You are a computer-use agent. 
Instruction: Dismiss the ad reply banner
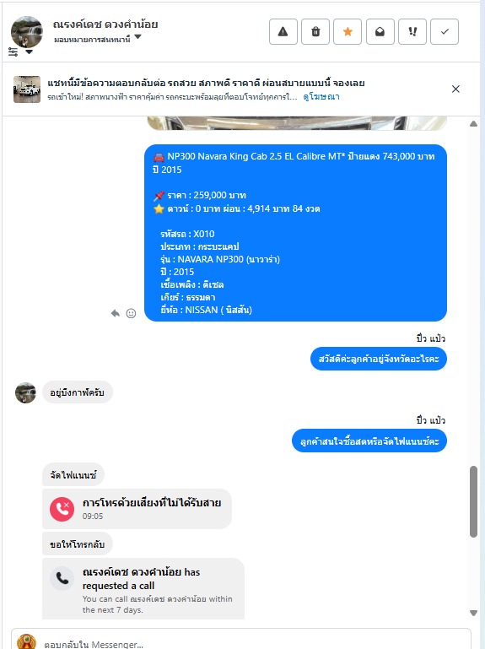click(x=455, y=89)
